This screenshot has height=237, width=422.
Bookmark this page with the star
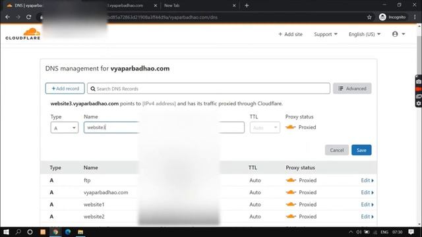(369, 17)
